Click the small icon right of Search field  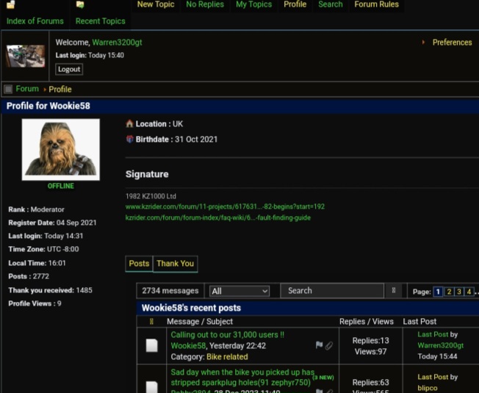tap(394, 291)
